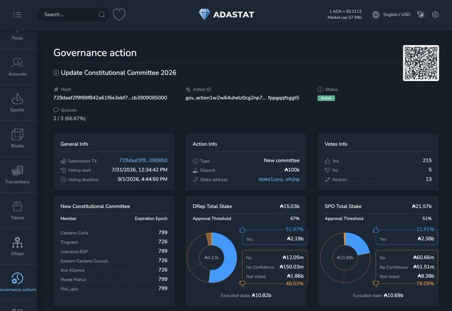Click the globe language icon

pyautogui.click(x=375, y=15)
